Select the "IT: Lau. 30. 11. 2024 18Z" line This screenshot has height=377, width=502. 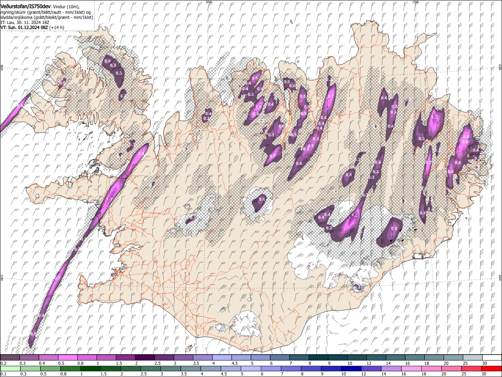click(x=24, y=22)
